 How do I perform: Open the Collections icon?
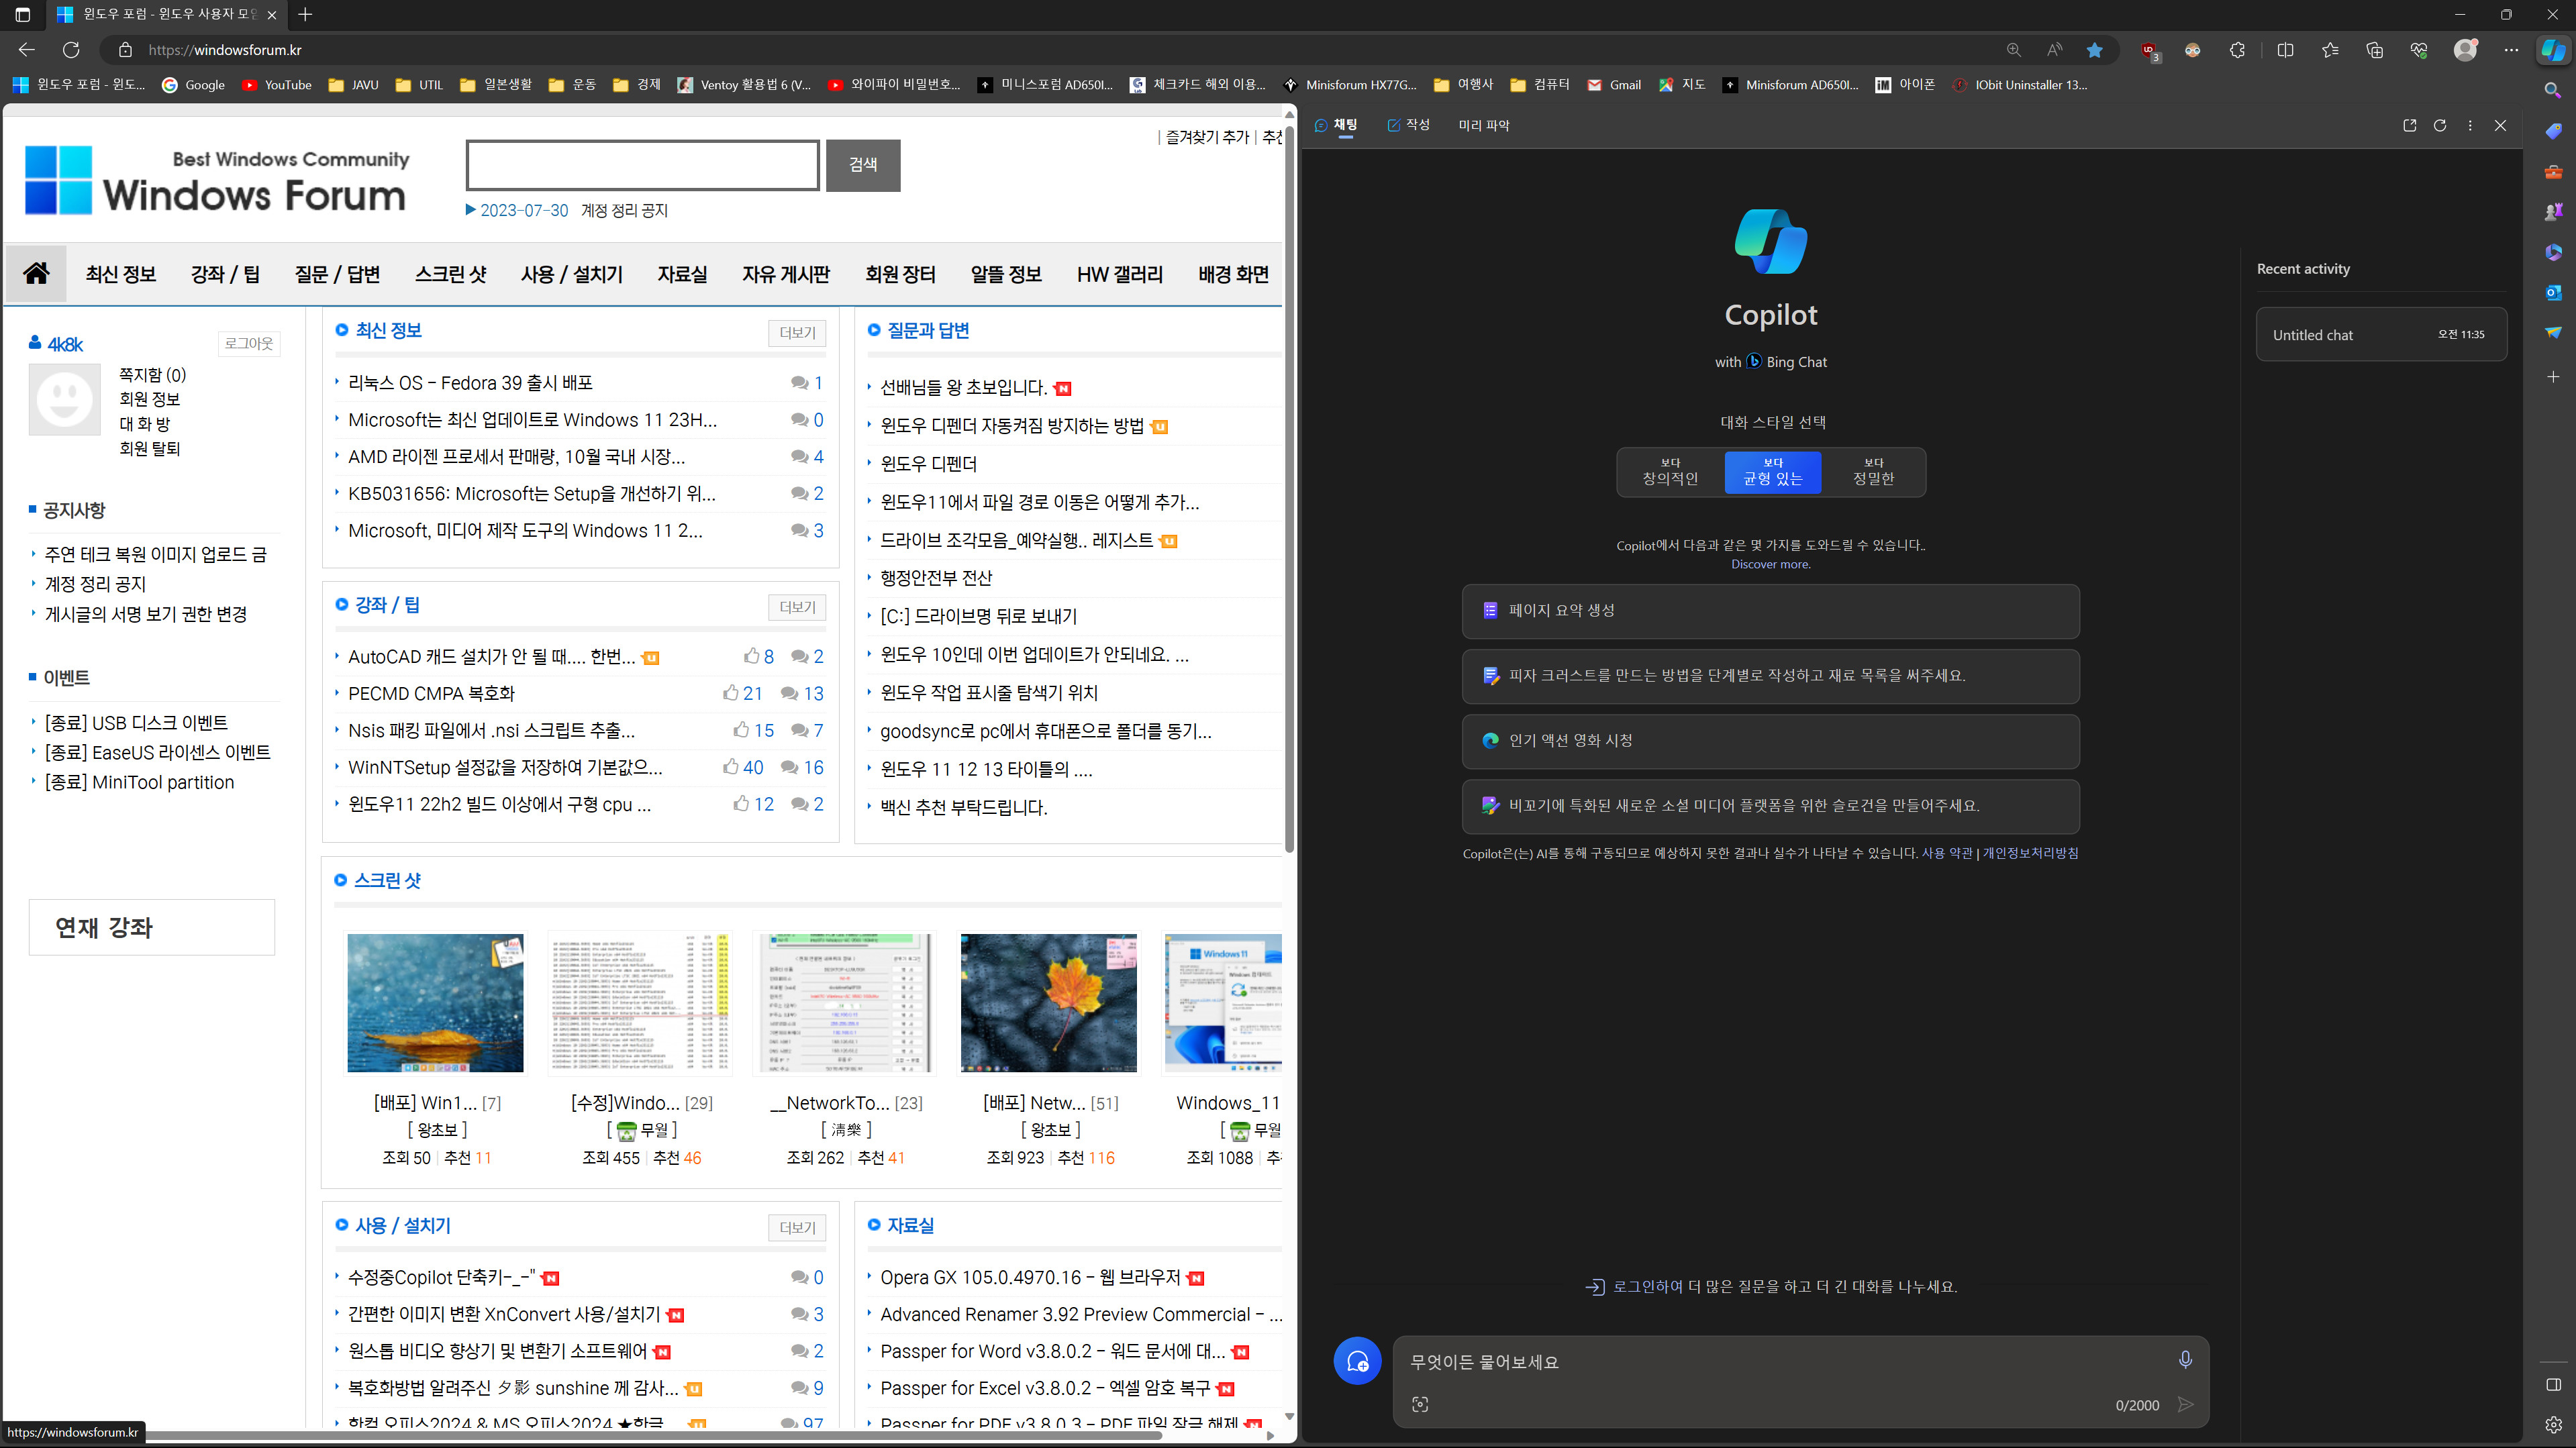[2374, 50]
